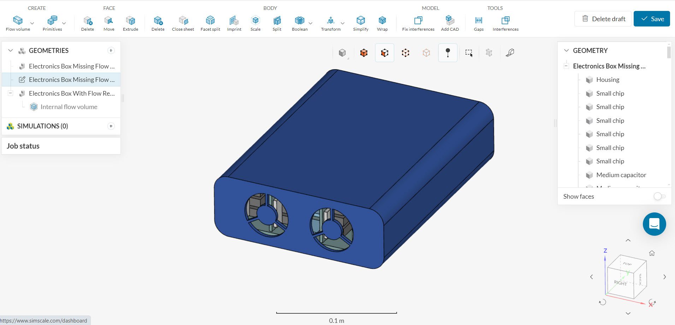Toggle the orange shaded-with-edges render mode
The height and width of the screenshot is (325, 675).
click(x=364, y=53)
